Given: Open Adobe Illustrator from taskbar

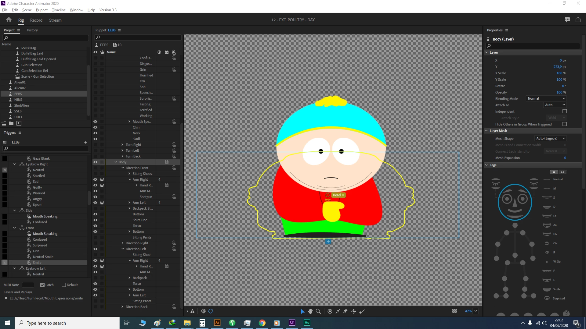Looking at the screenshot, I should (x=217, y=323).
